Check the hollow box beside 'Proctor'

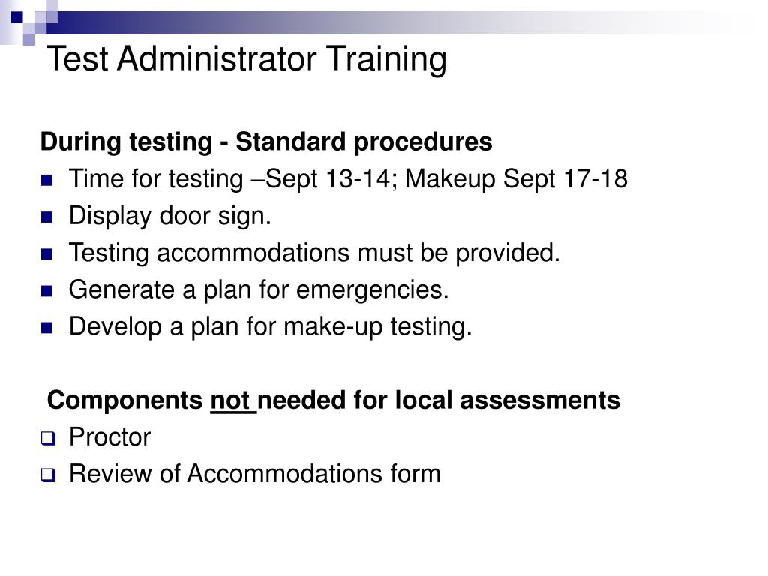48,438
